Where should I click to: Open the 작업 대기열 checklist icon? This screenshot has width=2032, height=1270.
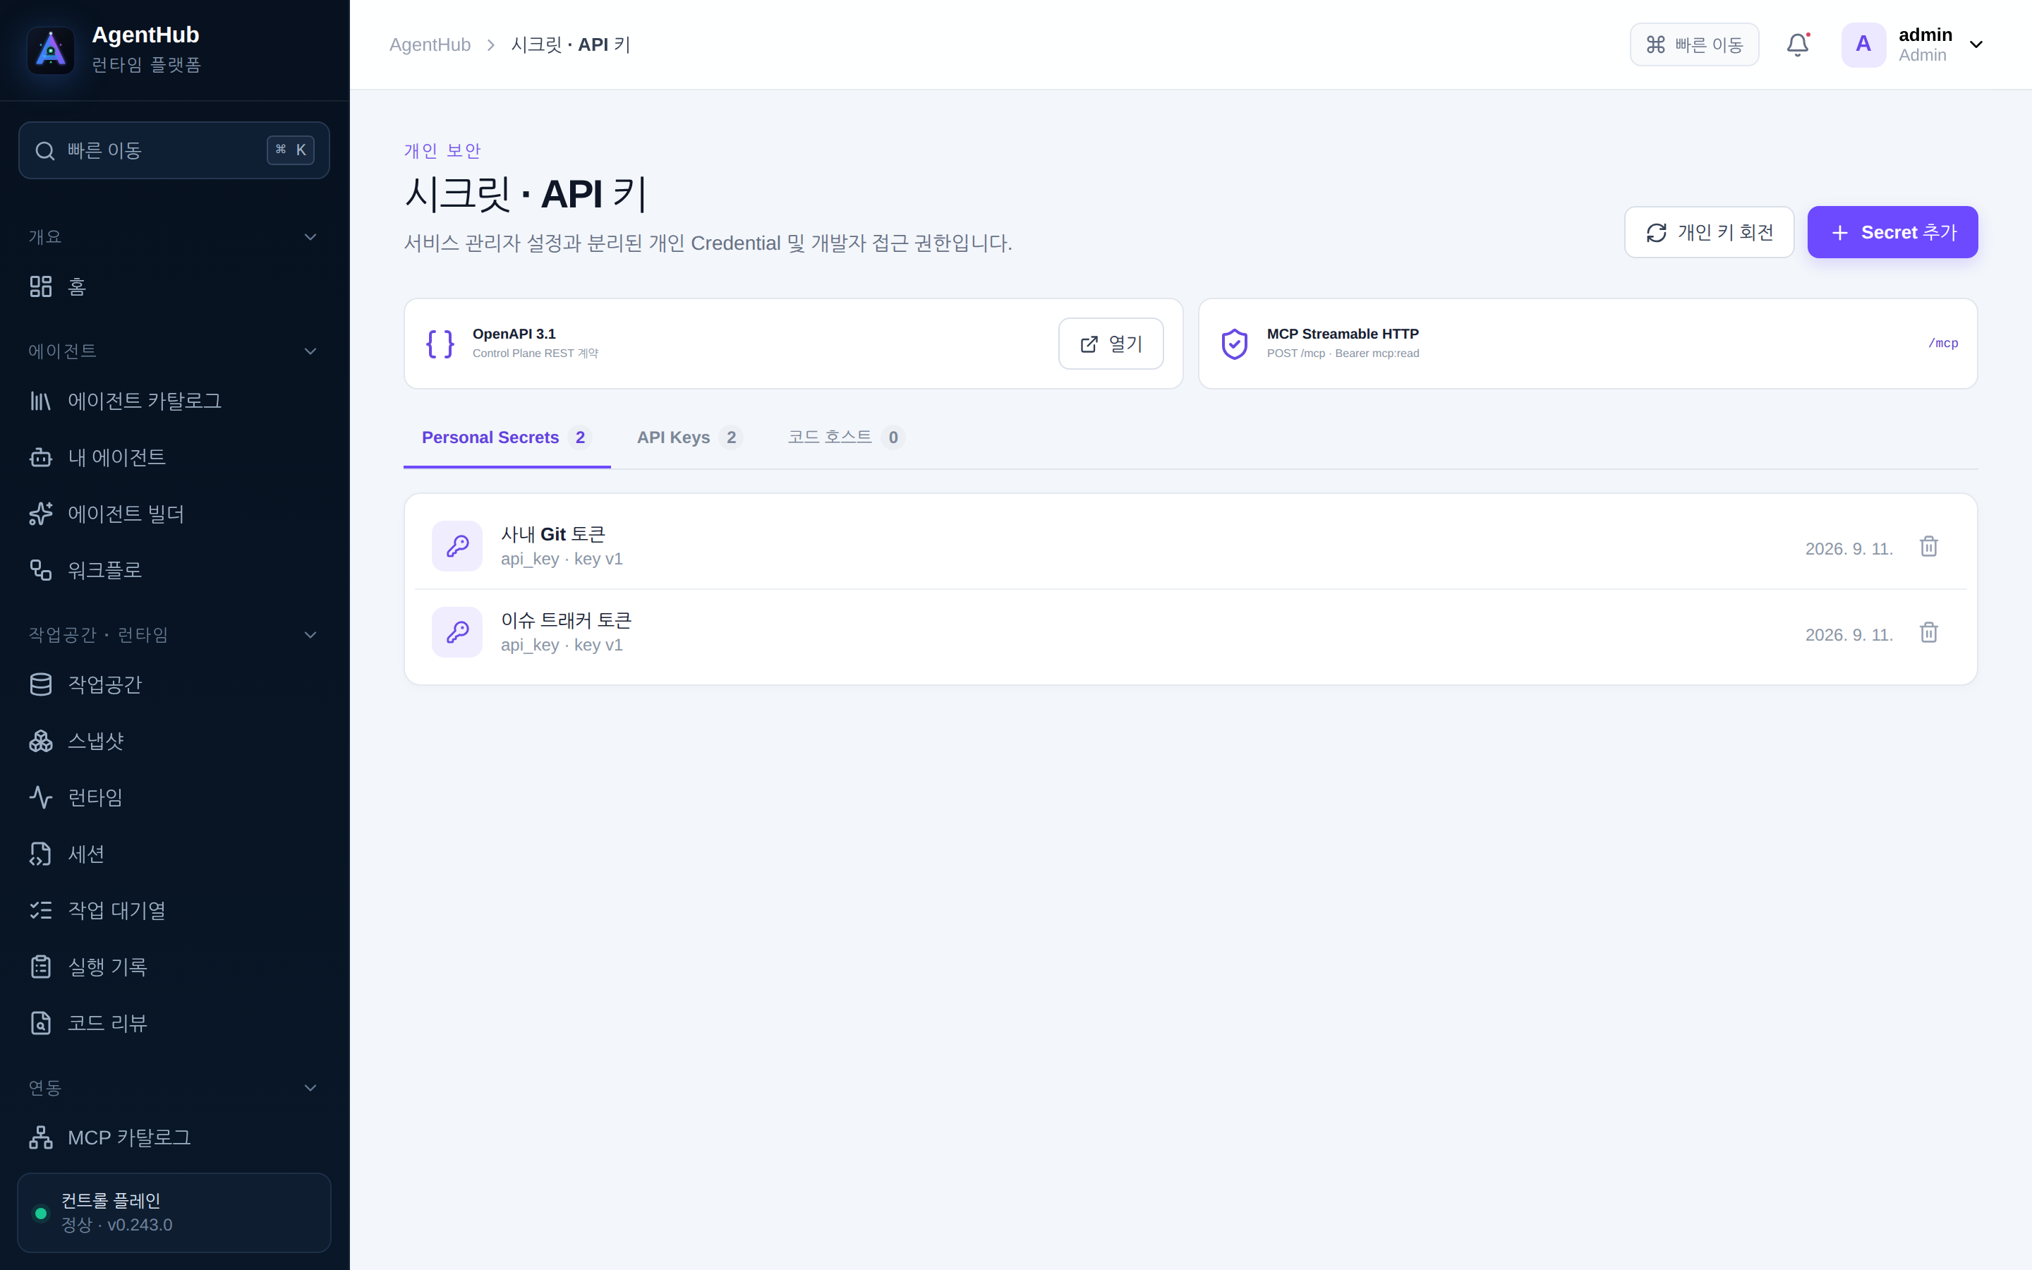click(40, 909)
